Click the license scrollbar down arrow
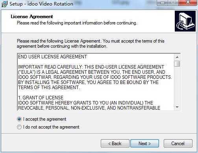Viewport: 198px width, 153px height. pyautogui.click(x=177, y=107)
